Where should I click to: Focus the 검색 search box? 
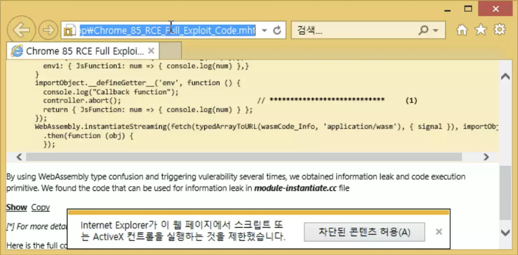354,30
